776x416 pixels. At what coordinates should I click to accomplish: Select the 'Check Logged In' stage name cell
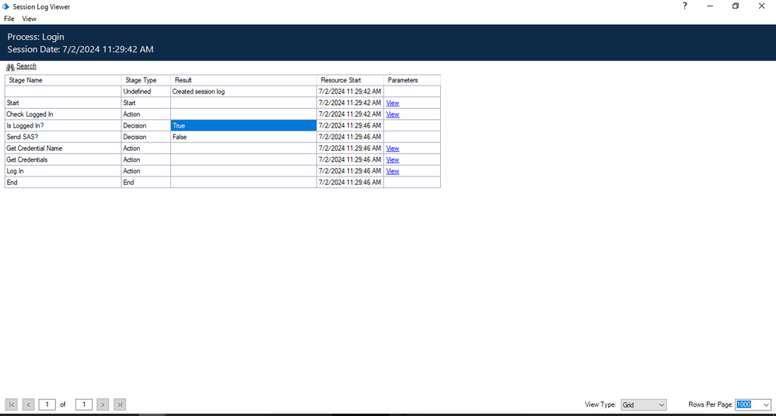pos(63,114)
